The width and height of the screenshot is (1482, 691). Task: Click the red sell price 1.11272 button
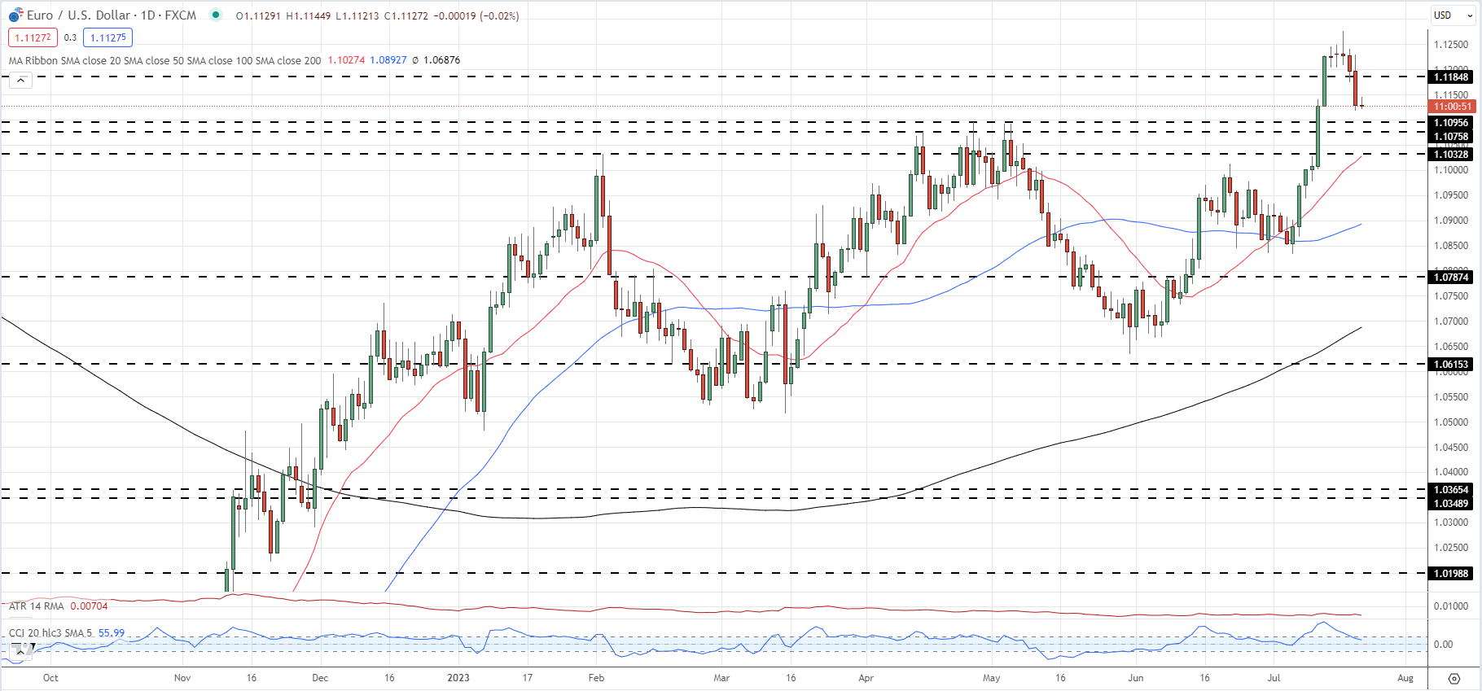[x=33, y=37]
